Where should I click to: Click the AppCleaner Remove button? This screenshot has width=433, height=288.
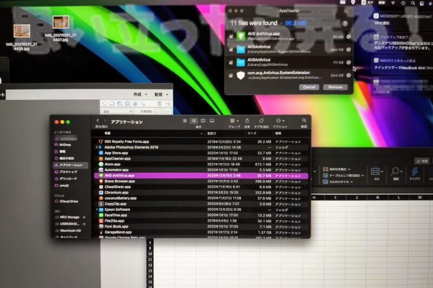pos(335,87)
